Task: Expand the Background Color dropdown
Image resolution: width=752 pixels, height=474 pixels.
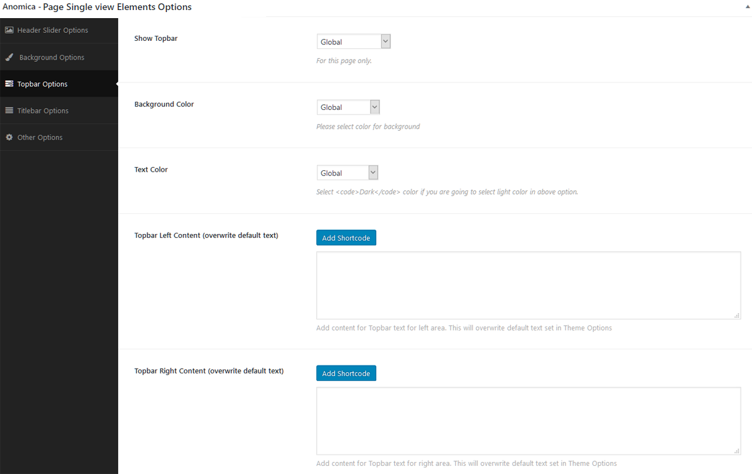Action: 348,107
